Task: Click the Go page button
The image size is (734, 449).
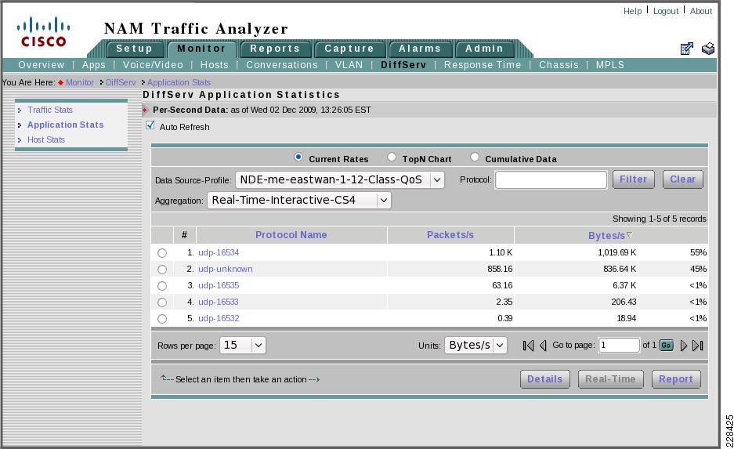Action: tap(666, 346)
